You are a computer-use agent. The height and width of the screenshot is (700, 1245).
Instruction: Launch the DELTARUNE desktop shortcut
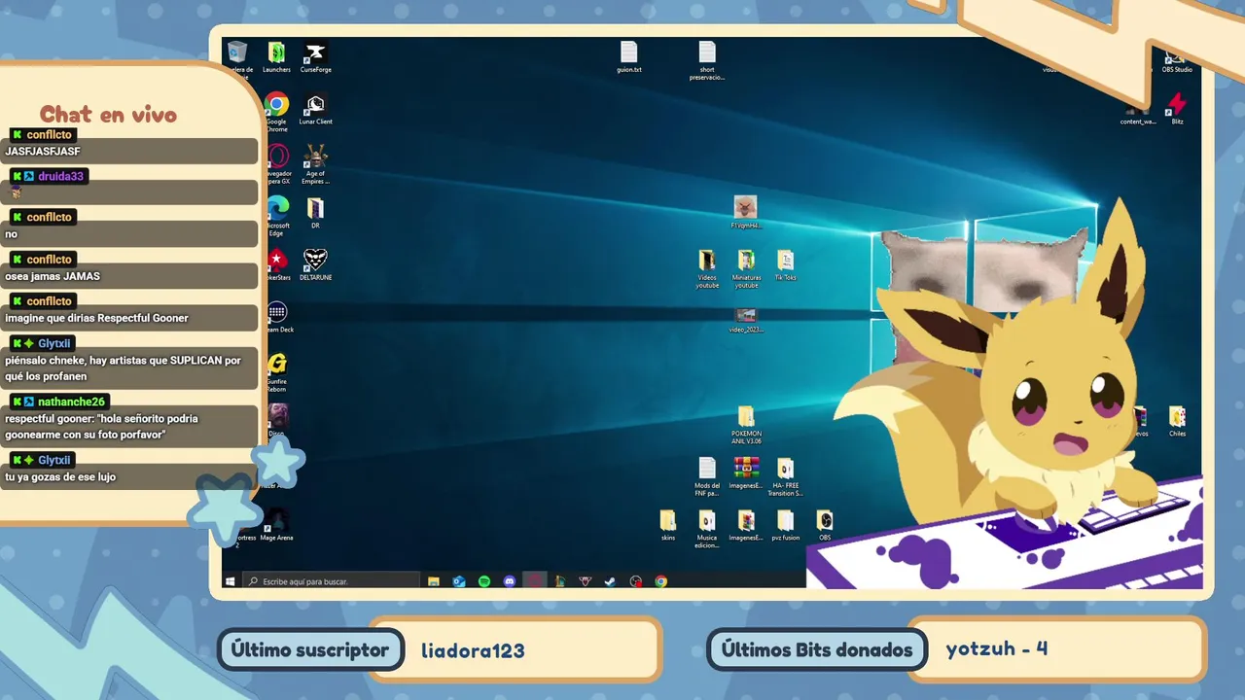coord(315,264)
